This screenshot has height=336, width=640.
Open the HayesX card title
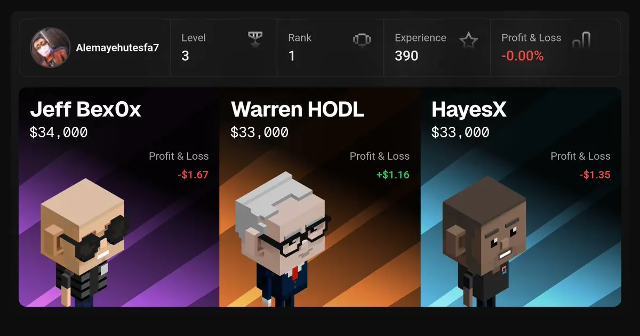click(x=469, y=109)
